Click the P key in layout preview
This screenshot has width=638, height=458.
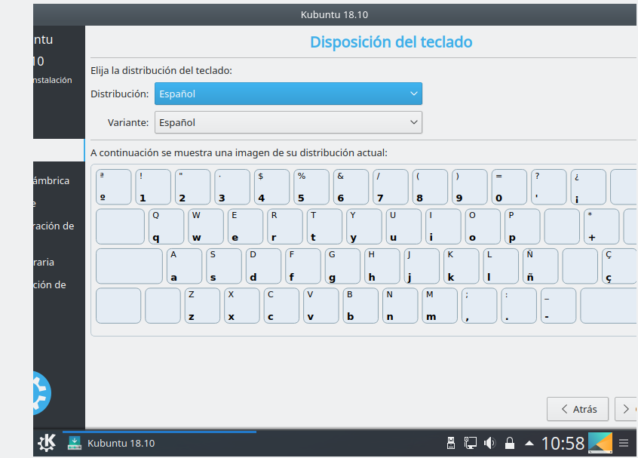pos(523,226)
